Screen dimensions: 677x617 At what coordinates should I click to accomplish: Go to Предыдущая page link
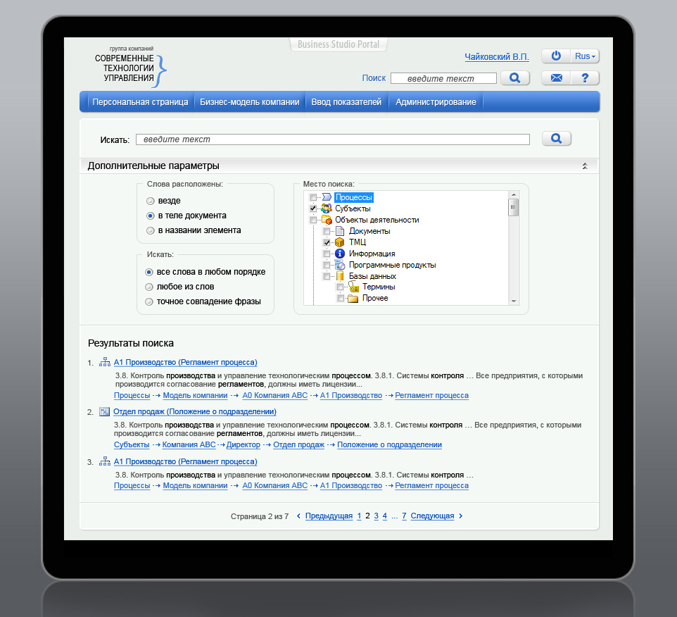(329, 516)
